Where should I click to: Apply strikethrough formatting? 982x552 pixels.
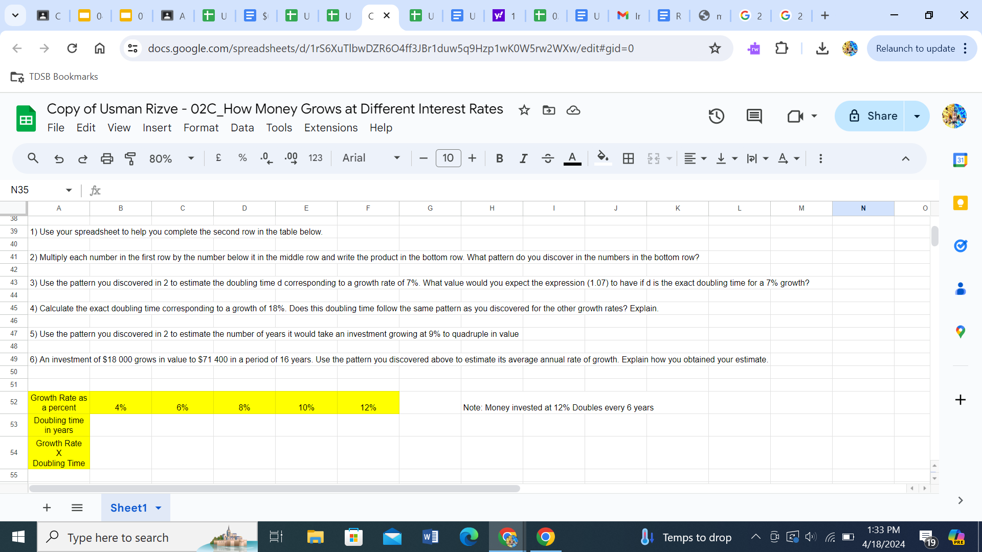coord(547,158)
